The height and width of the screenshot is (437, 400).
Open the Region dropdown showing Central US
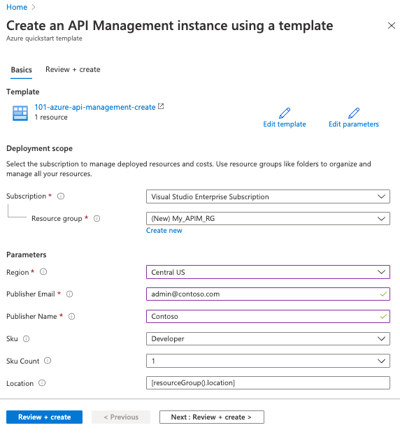point(268,272)
